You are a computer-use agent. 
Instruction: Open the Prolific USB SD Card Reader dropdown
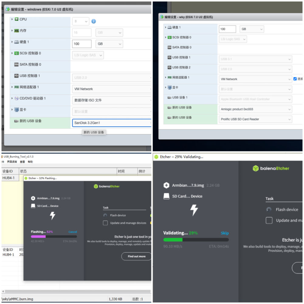pyautogui.click(x=255, y=119)
